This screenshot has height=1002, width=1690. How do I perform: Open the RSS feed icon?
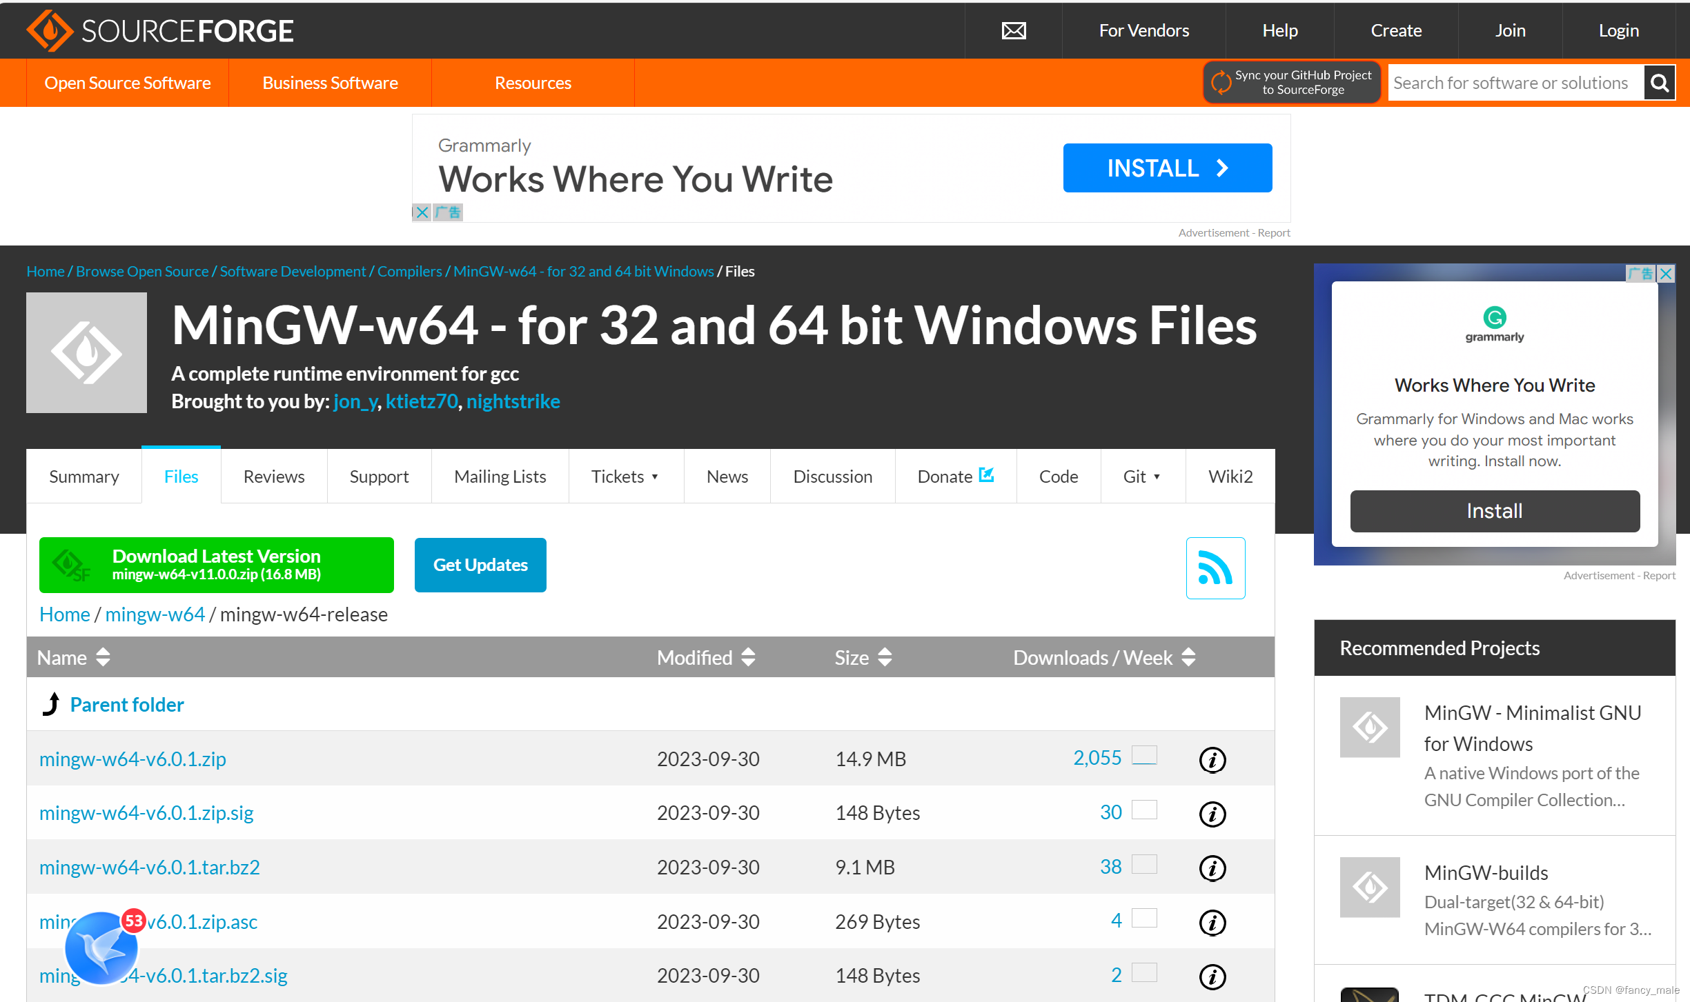coord(1215,568)
